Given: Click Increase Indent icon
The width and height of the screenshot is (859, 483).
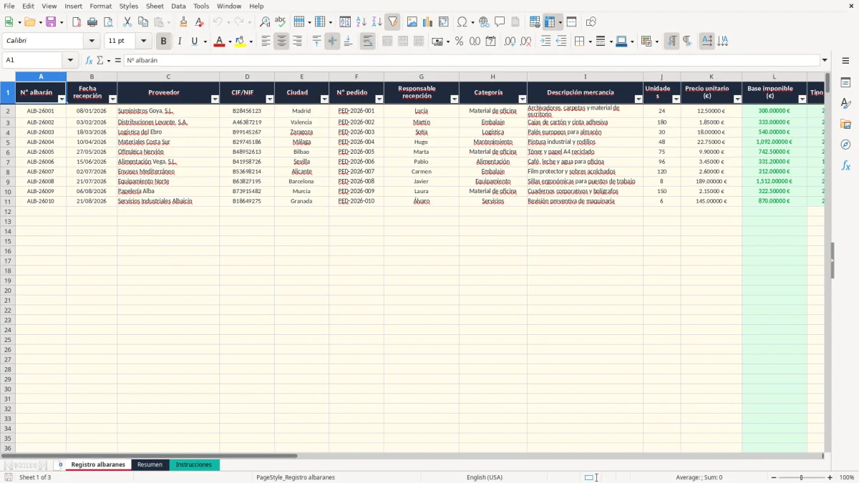Looking at the screenshot, I should 545,42.
